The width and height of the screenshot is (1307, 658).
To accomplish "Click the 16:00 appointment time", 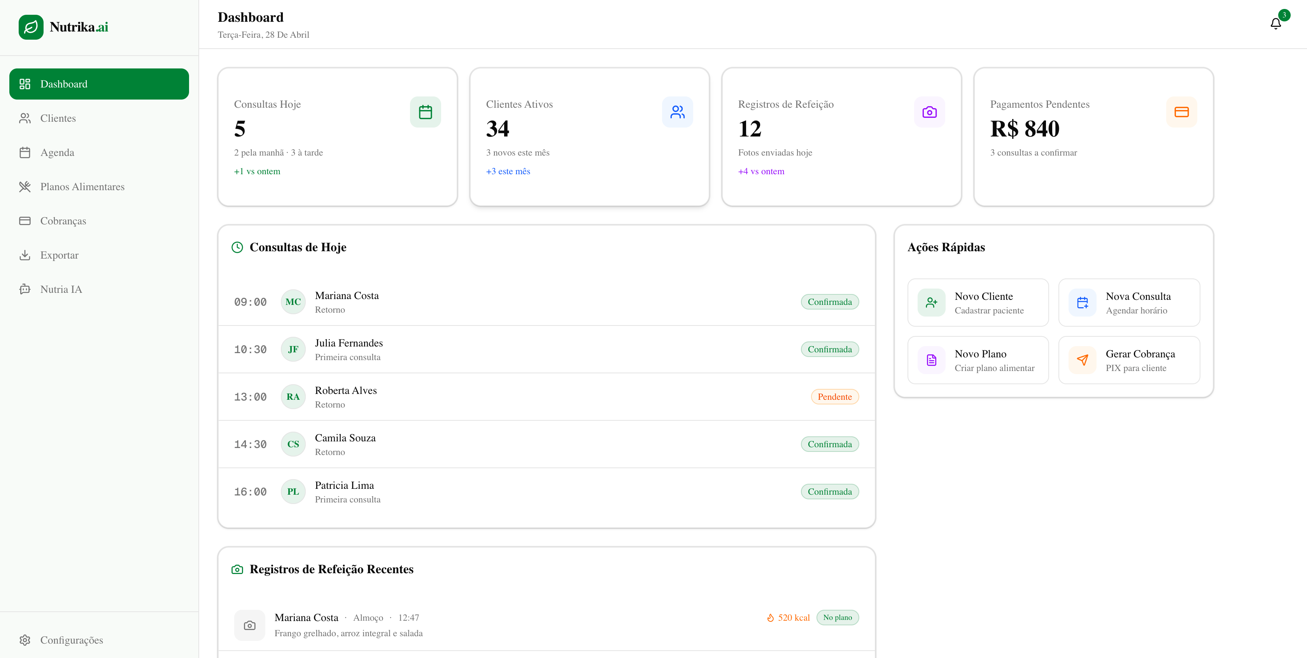I will tap(250, 492).
